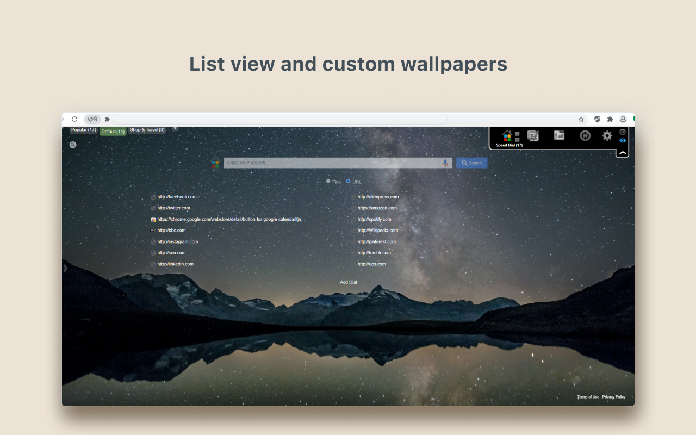Viewport: 696px width, 435px height.
Task: Toggle the eye visibility icon in panel
Action: [622, 140]
